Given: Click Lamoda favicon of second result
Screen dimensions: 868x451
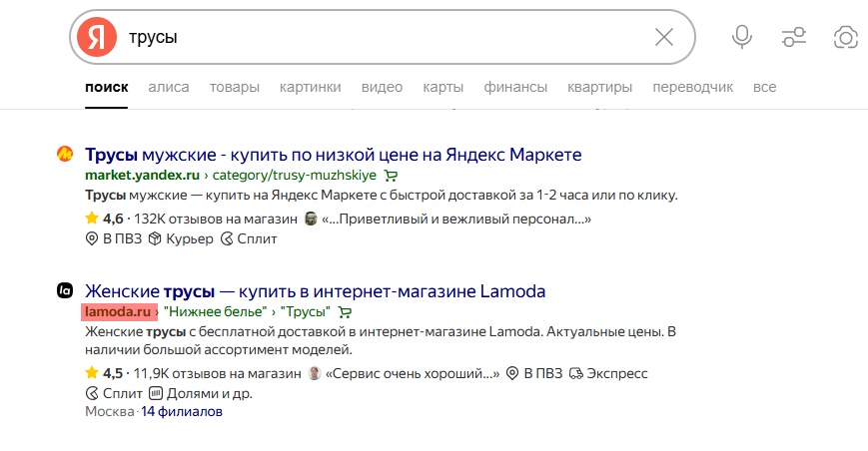Looking at the screenshot, I should pos(65,290).
